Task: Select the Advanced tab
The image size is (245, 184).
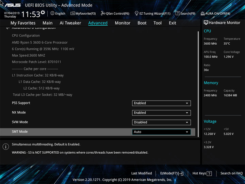Action: pyautogui.click(x=98, y=23)
